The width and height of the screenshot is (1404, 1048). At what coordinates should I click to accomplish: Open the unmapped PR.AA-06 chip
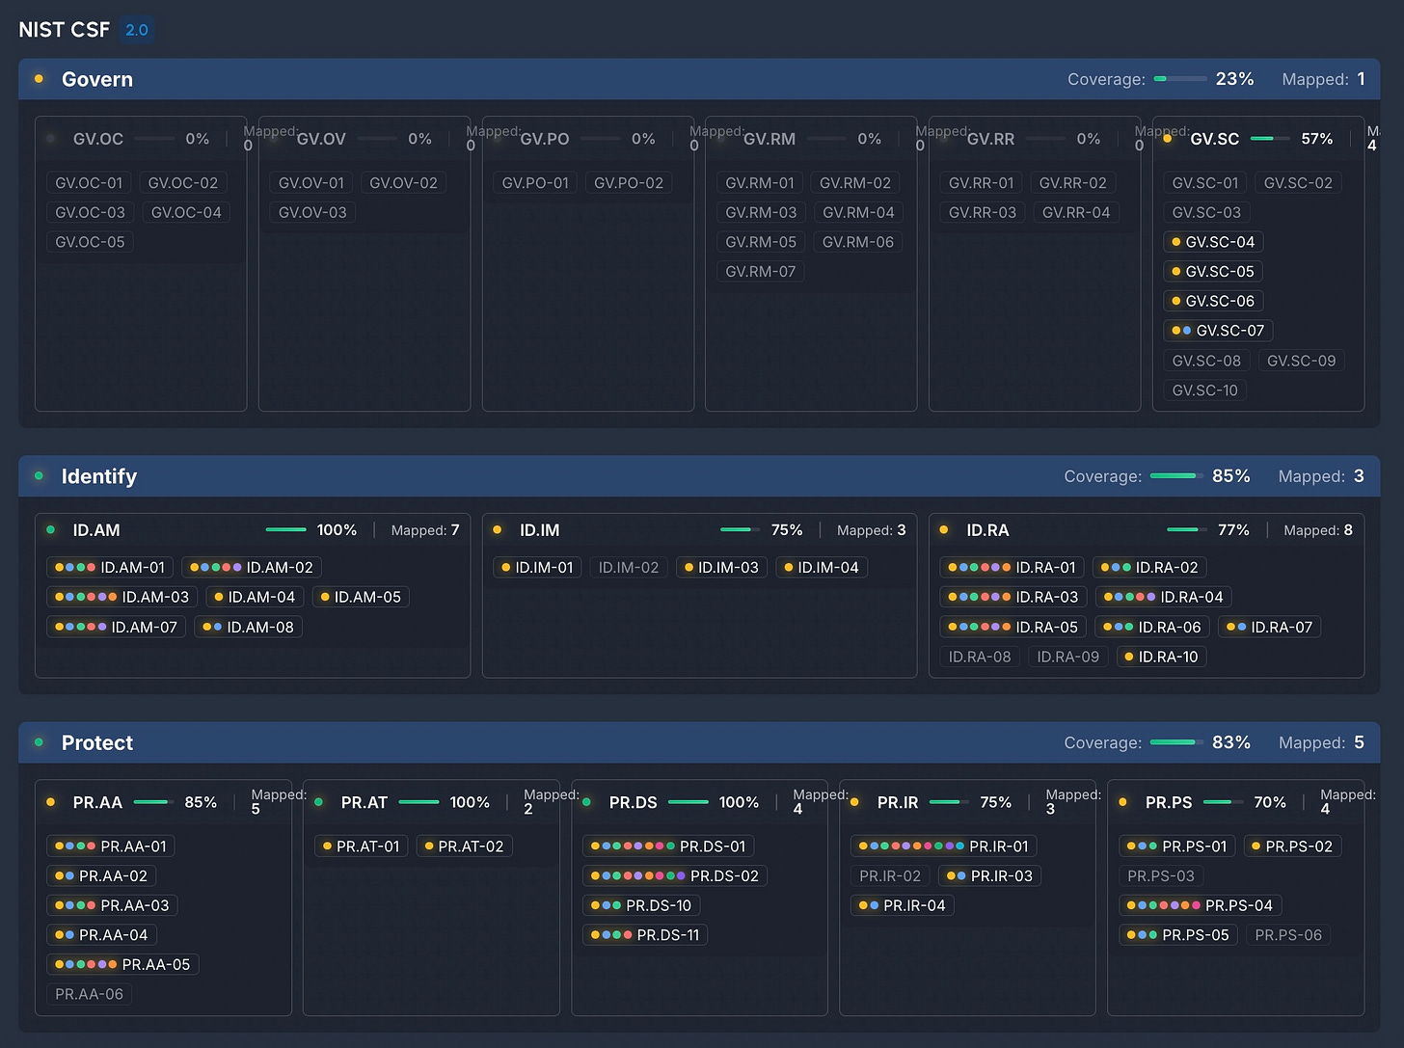[x=89, y=994]
